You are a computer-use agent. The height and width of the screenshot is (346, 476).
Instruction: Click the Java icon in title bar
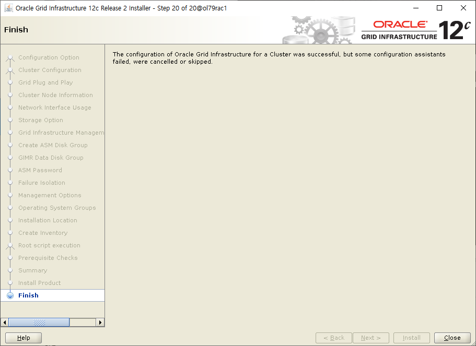(x=9, y=8)
